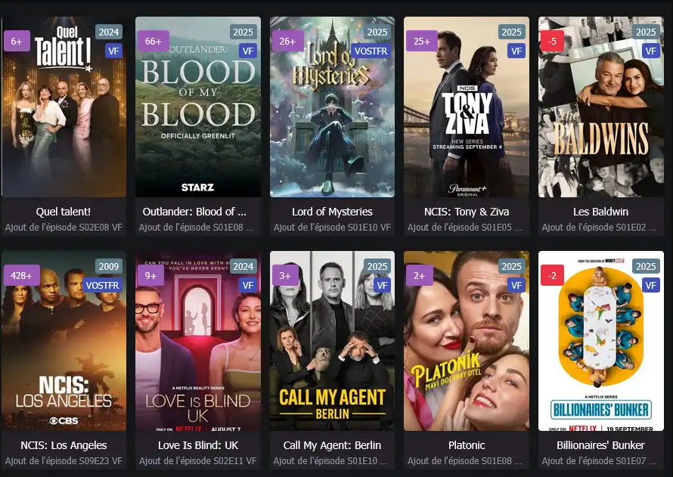Click the Platonic title text
The width and height of the screenshot is (673, 477).
(x=467, y=445)
